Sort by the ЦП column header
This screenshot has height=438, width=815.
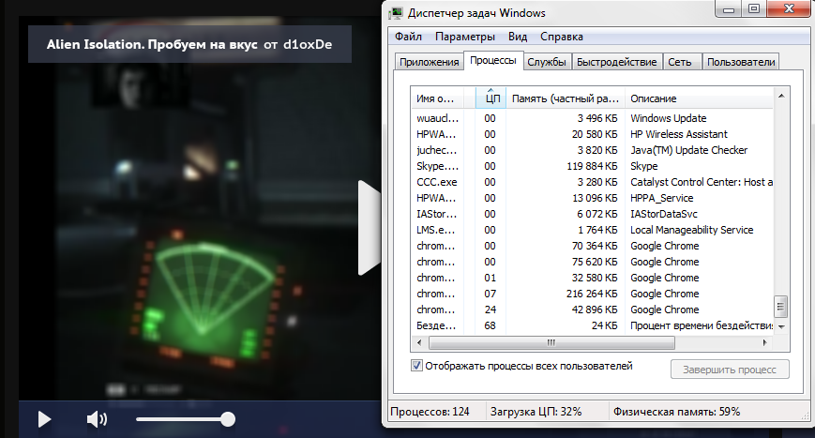pyautogui.click(x=491, y=98)
